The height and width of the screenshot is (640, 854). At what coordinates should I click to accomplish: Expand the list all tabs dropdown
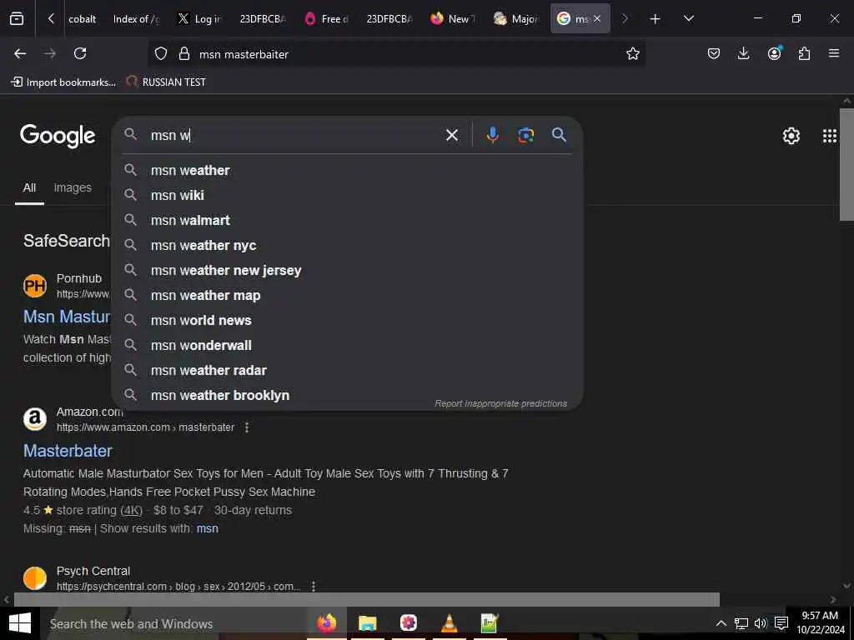tap(688, 19)
